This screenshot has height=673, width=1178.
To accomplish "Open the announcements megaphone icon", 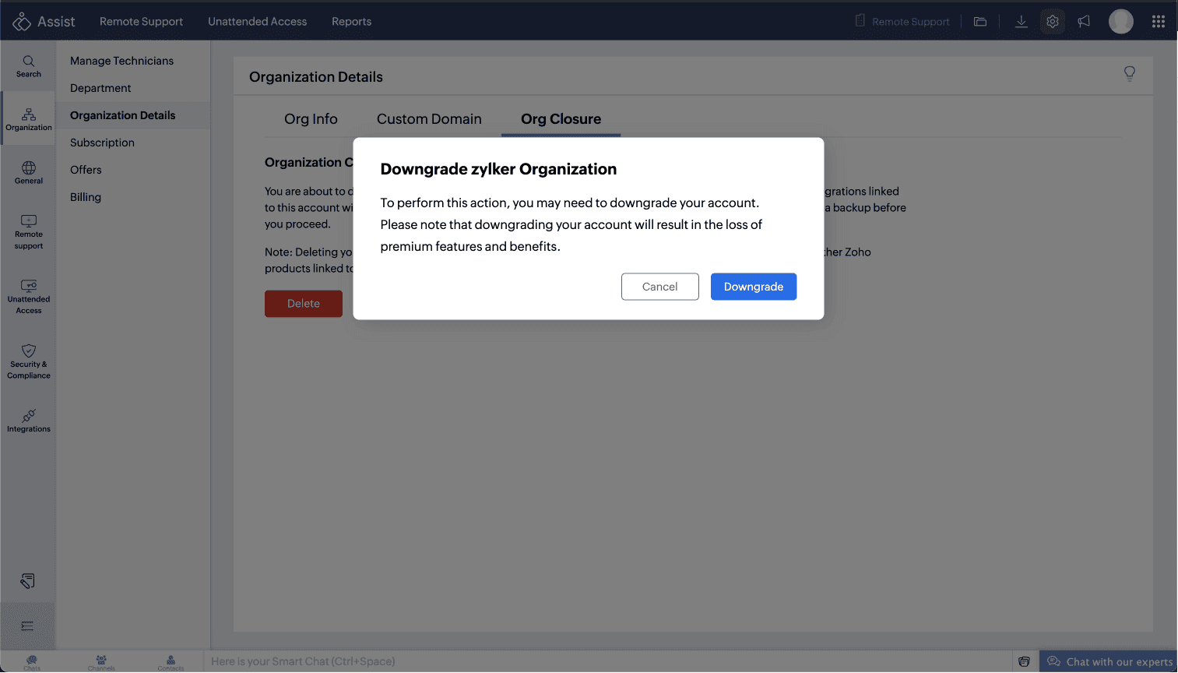I will point(1084,22).
